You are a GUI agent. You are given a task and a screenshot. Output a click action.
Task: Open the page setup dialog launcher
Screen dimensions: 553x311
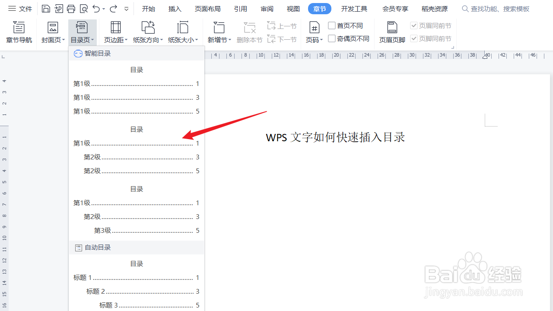[x=453, y=48]
